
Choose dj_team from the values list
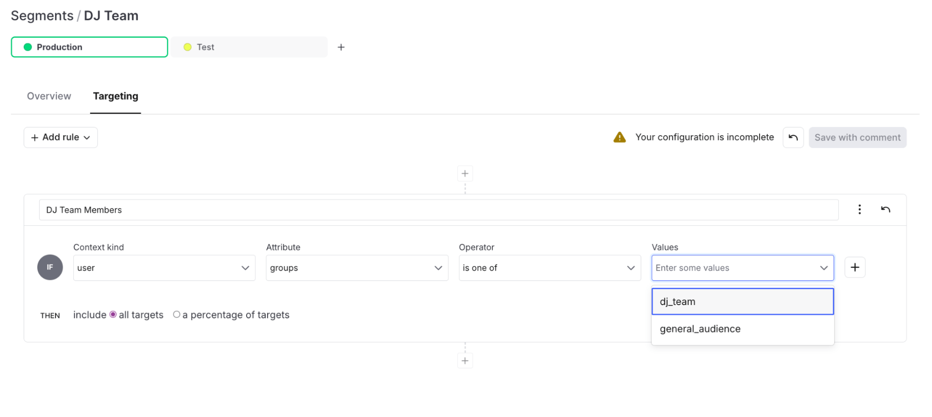(x=742, y=302)
